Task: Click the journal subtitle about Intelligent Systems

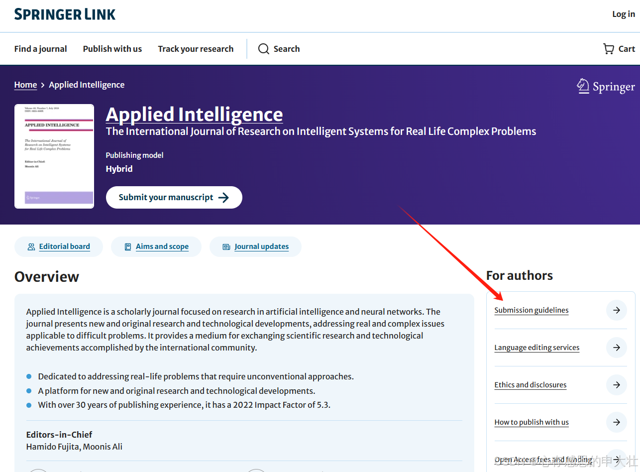Action: (321, 131)
